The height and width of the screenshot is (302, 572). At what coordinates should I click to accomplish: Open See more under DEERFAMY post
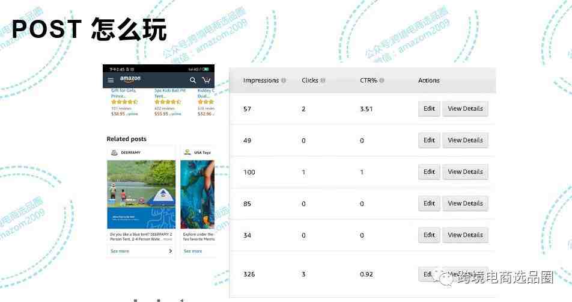coord(120,251)
